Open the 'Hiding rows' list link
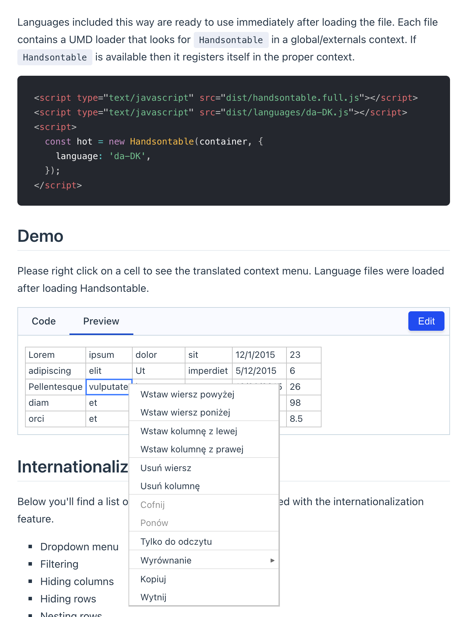 click(x=68, y=599)
